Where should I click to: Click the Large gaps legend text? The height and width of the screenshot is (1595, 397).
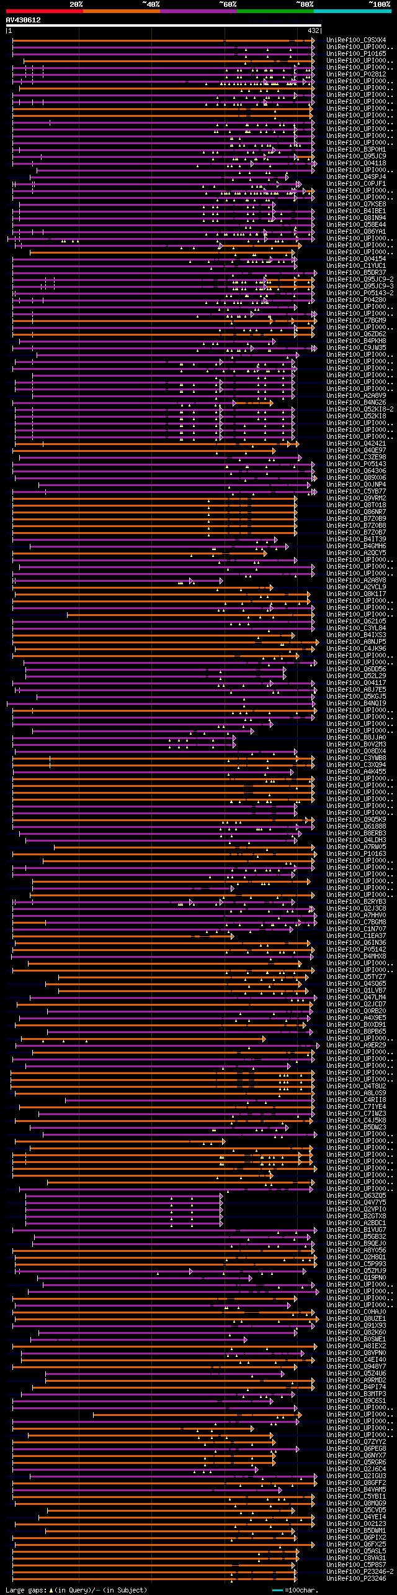76,1590
